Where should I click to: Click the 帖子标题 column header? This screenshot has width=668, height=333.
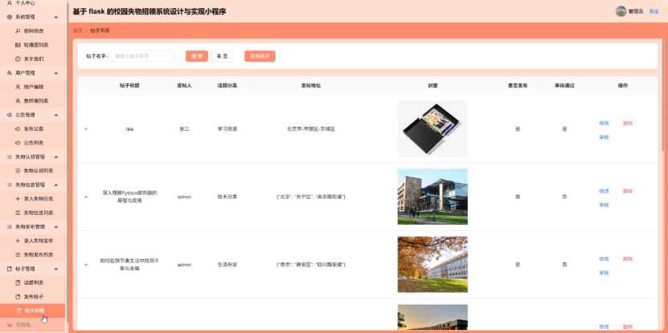pos(129,86)
